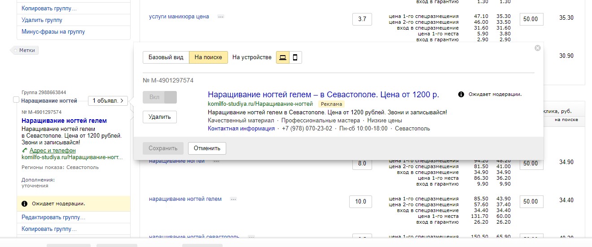Viewport: 592px width, 247px height.
Task: Open Редактировать группу link
Action: 53,217
